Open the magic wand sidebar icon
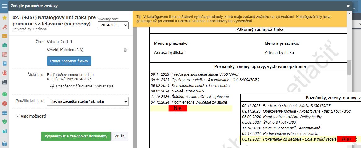Screen dimensions: 361x148 point(4,27)
